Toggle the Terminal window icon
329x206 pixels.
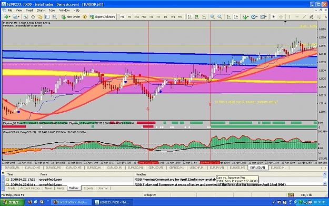point(47,17)
